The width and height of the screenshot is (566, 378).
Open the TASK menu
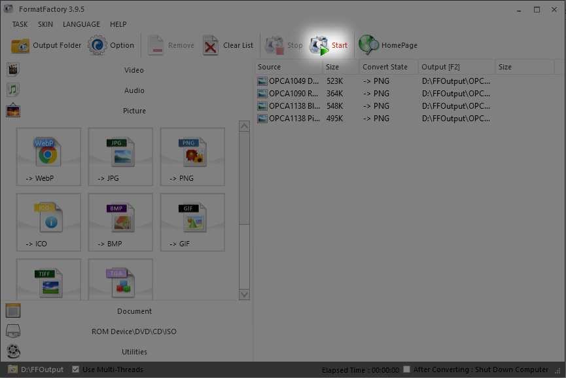(x=20, y=24)
